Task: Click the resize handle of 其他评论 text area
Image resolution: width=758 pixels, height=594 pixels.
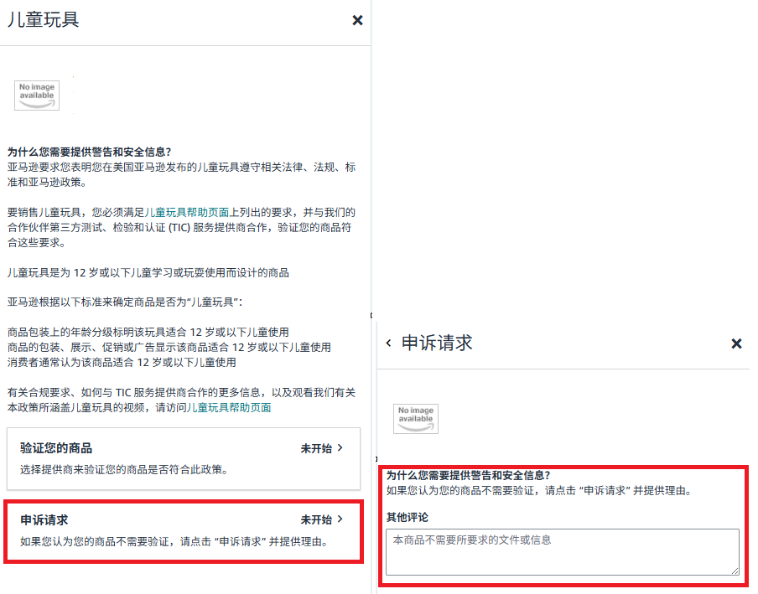Action: (735, 571)
